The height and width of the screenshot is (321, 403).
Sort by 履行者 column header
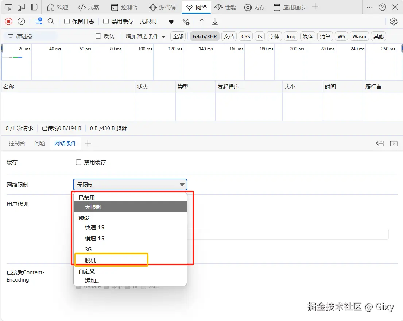click(x=383, y=87)
